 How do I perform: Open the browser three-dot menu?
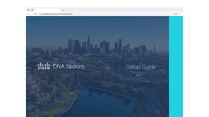(x=181, y=14)
